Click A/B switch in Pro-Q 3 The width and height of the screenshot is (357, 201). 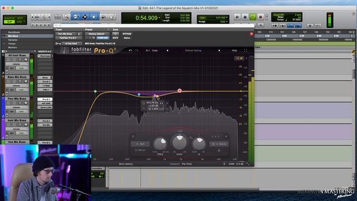[x=147, y=50]
